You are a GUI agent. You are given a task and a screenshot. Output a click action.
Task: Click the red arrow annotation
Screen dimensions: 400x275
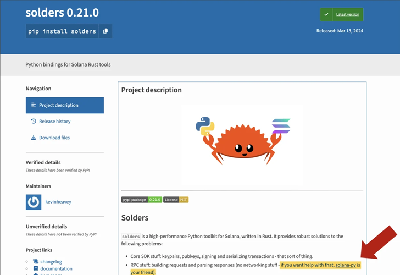click(x=379, y=241)
